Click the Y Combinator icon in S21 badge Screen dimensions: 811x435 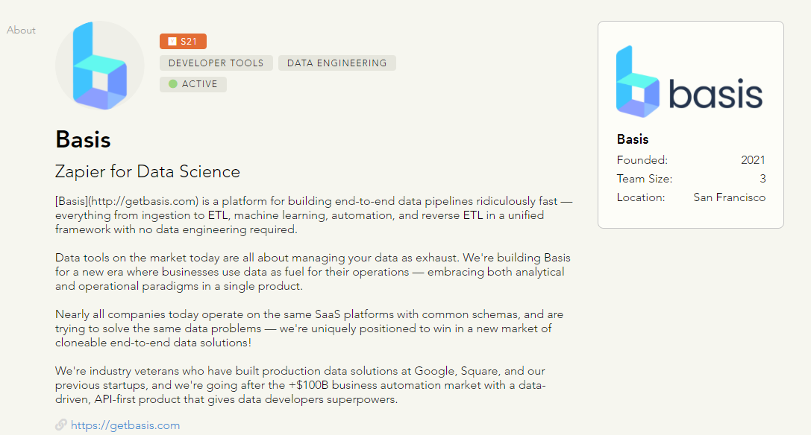pyautogui.click(x=172, y=42)
